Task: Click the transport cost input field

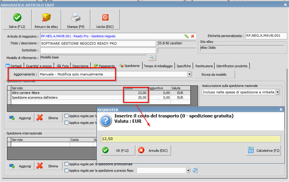Action: pos(191,139)
